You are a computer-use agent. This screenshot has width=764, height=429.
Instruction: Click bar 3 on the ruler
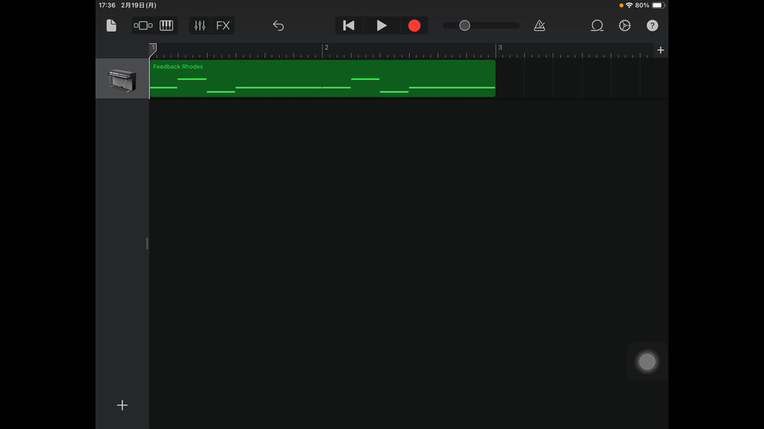(x=500, y=48)
